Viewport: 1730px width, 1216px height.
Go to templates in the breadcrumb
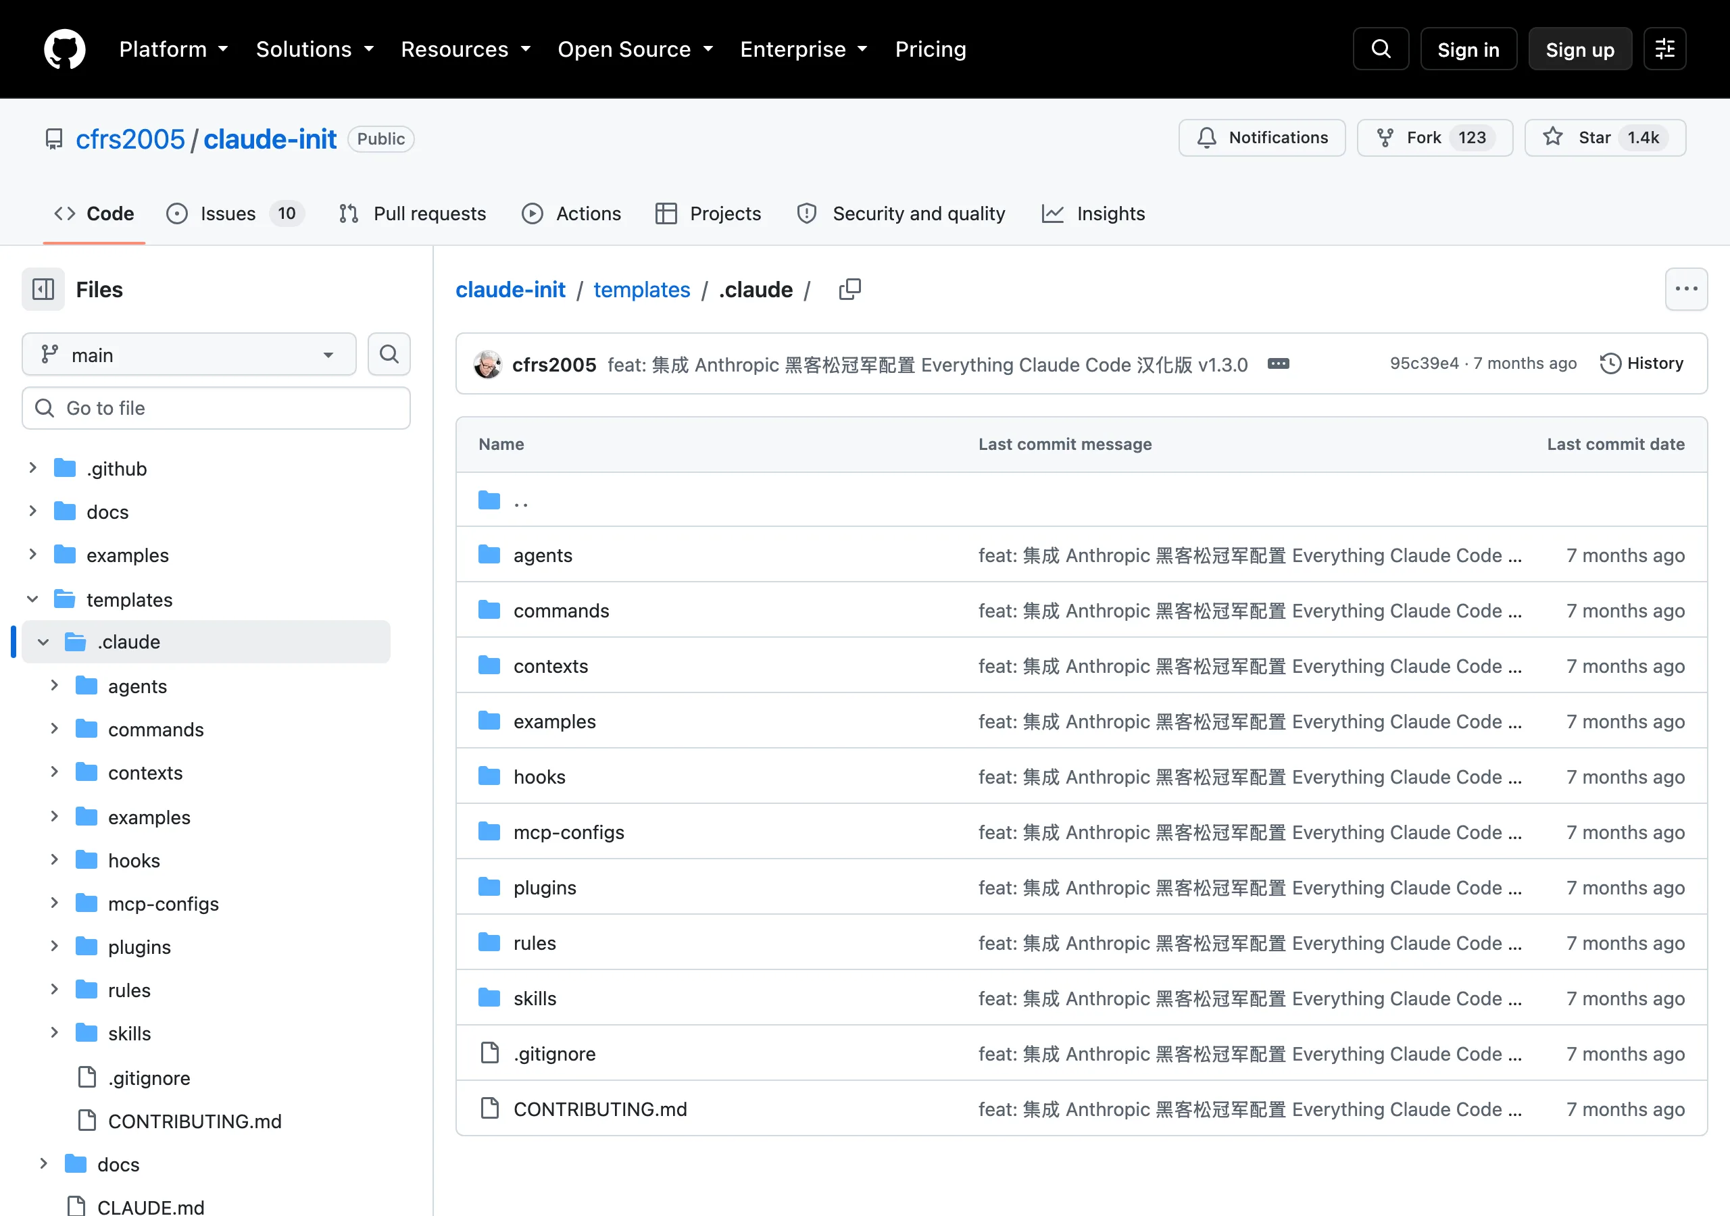point(642,289)
